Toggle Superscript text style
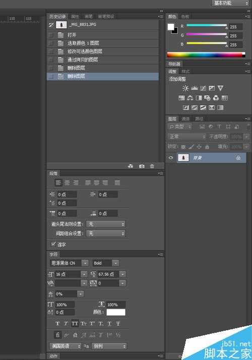252x360 pixels. pos(92,324)
